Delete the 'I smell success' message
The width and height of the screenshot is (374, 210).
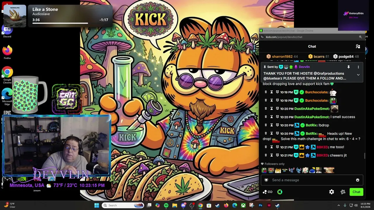coord(266,117)
